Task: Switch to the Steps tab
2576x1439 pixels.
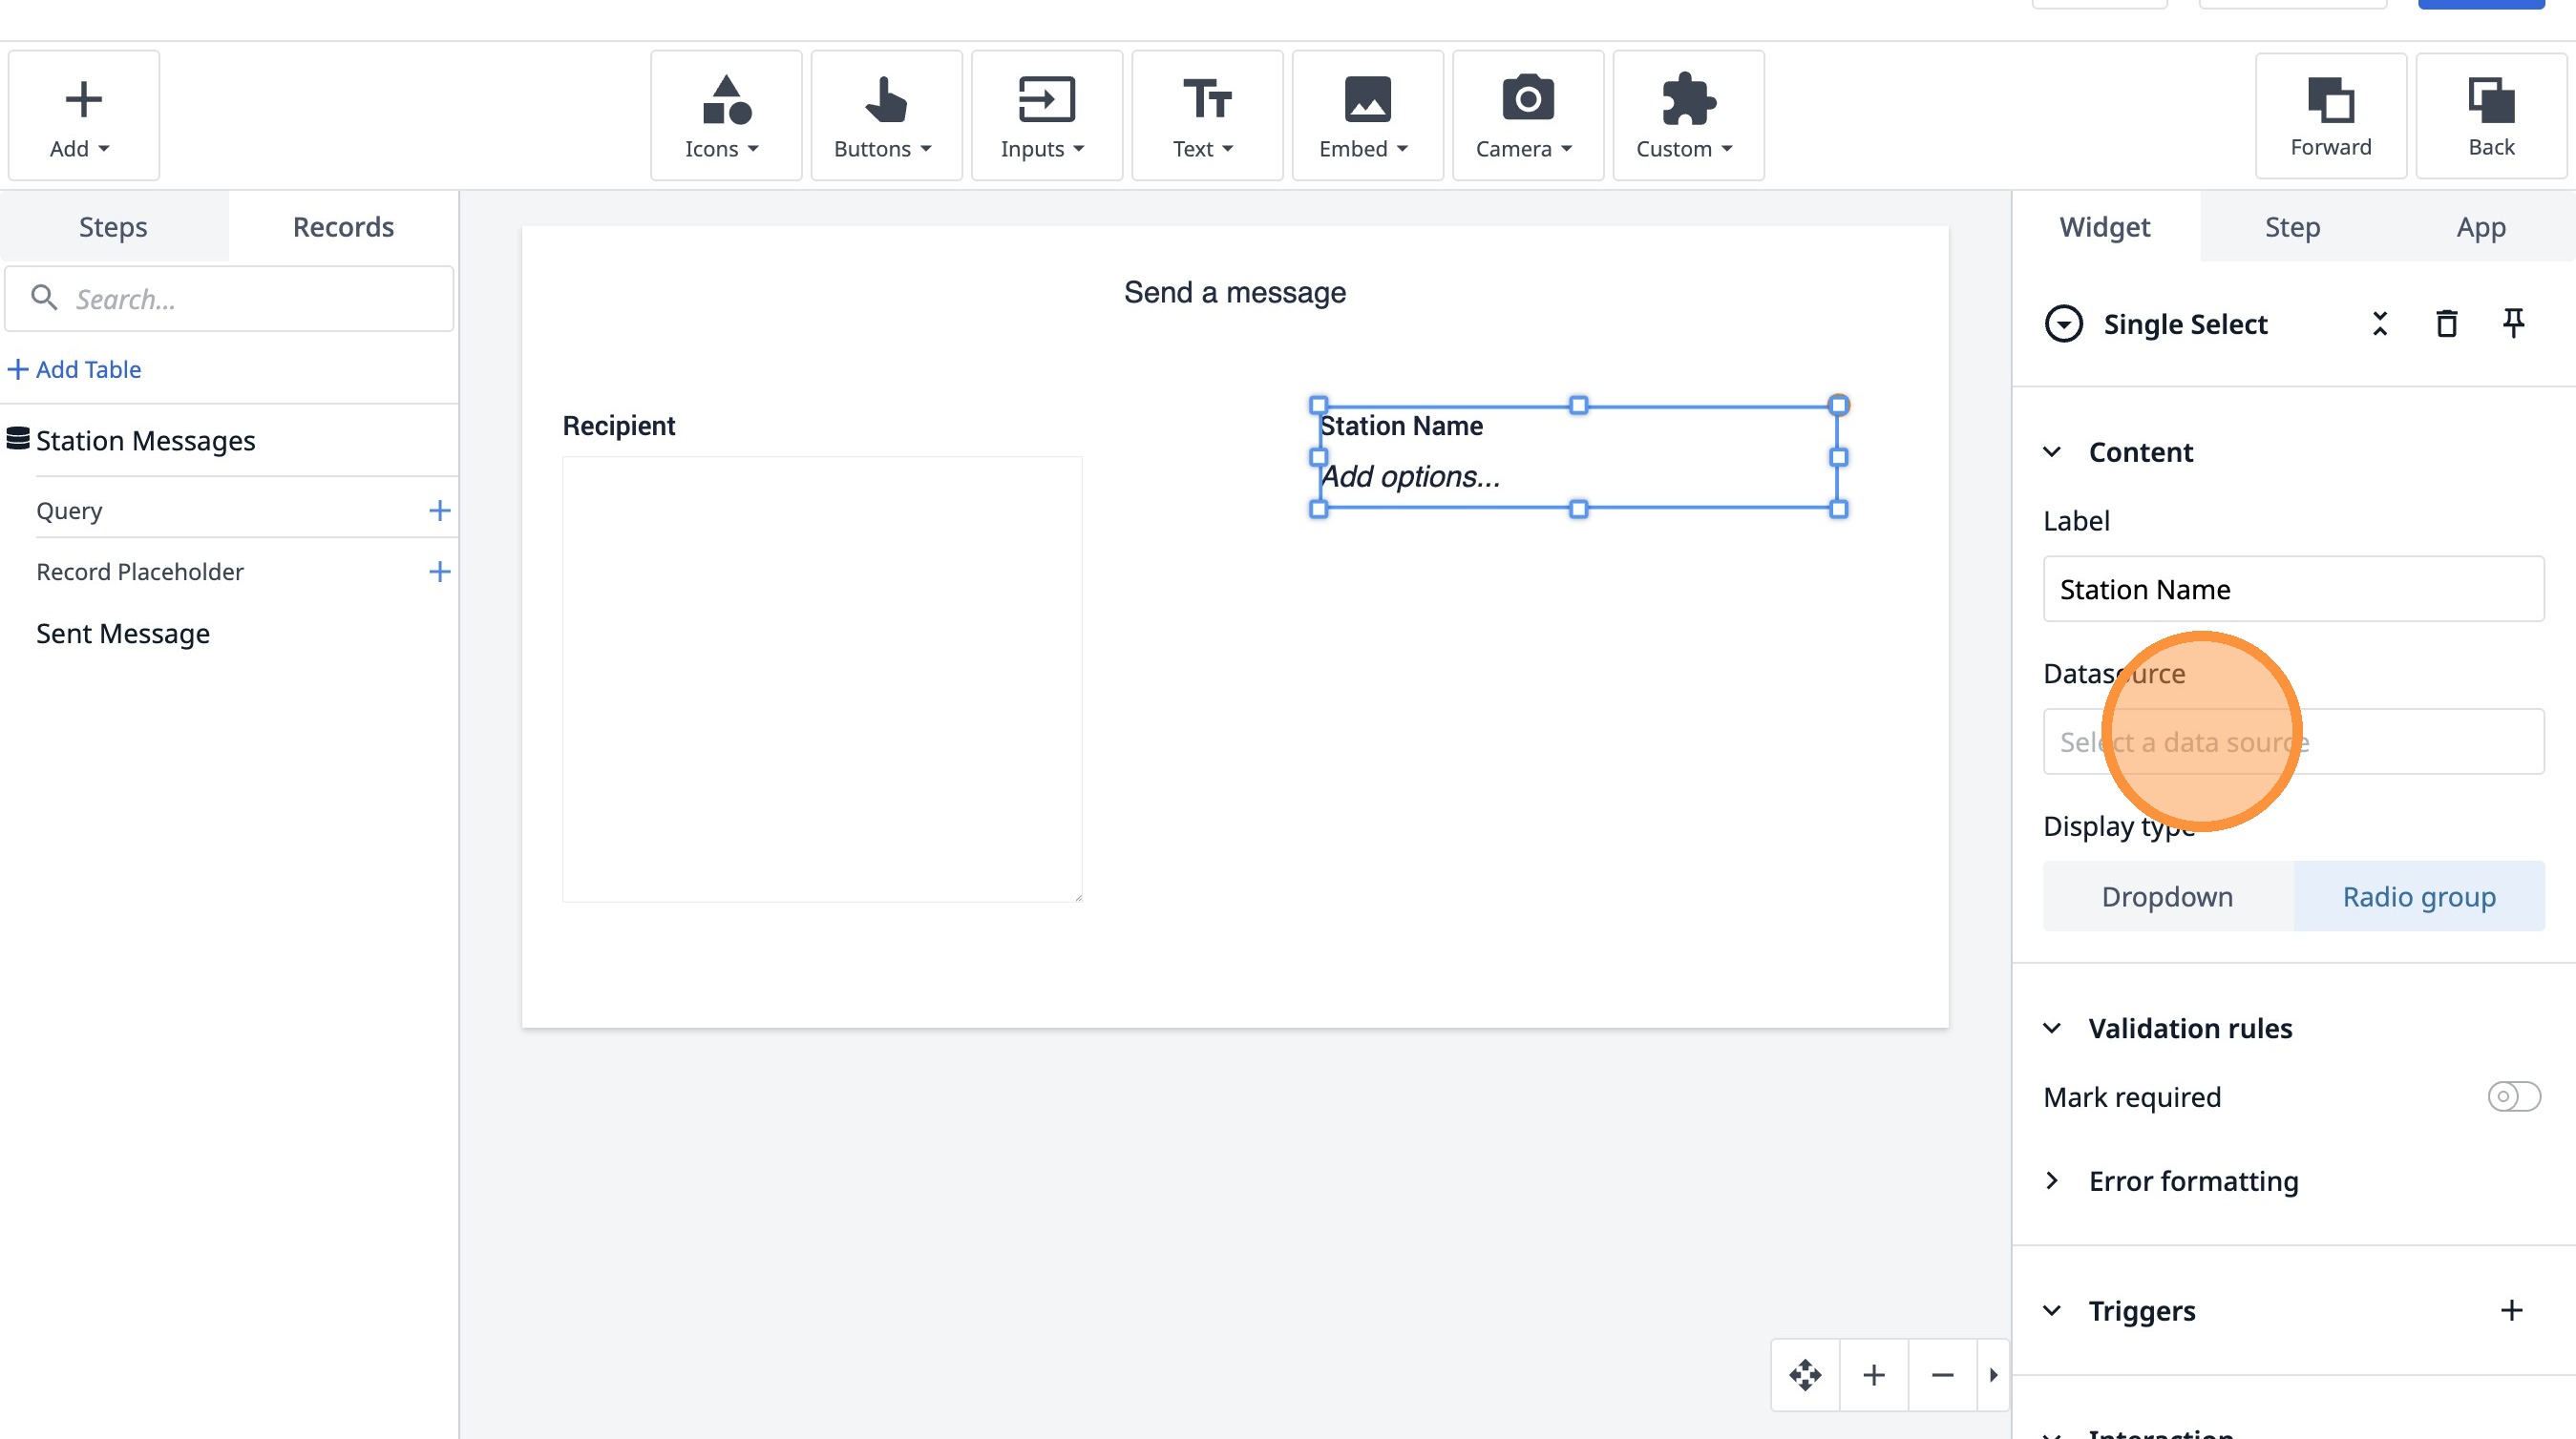Action: (x=113, y=227)
